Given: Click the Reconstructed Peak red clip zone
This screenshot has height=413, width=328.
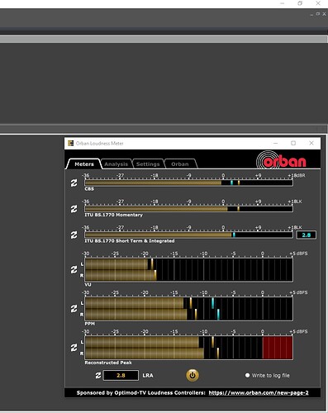Looking at the screenshot, I should tap(278, 348).
